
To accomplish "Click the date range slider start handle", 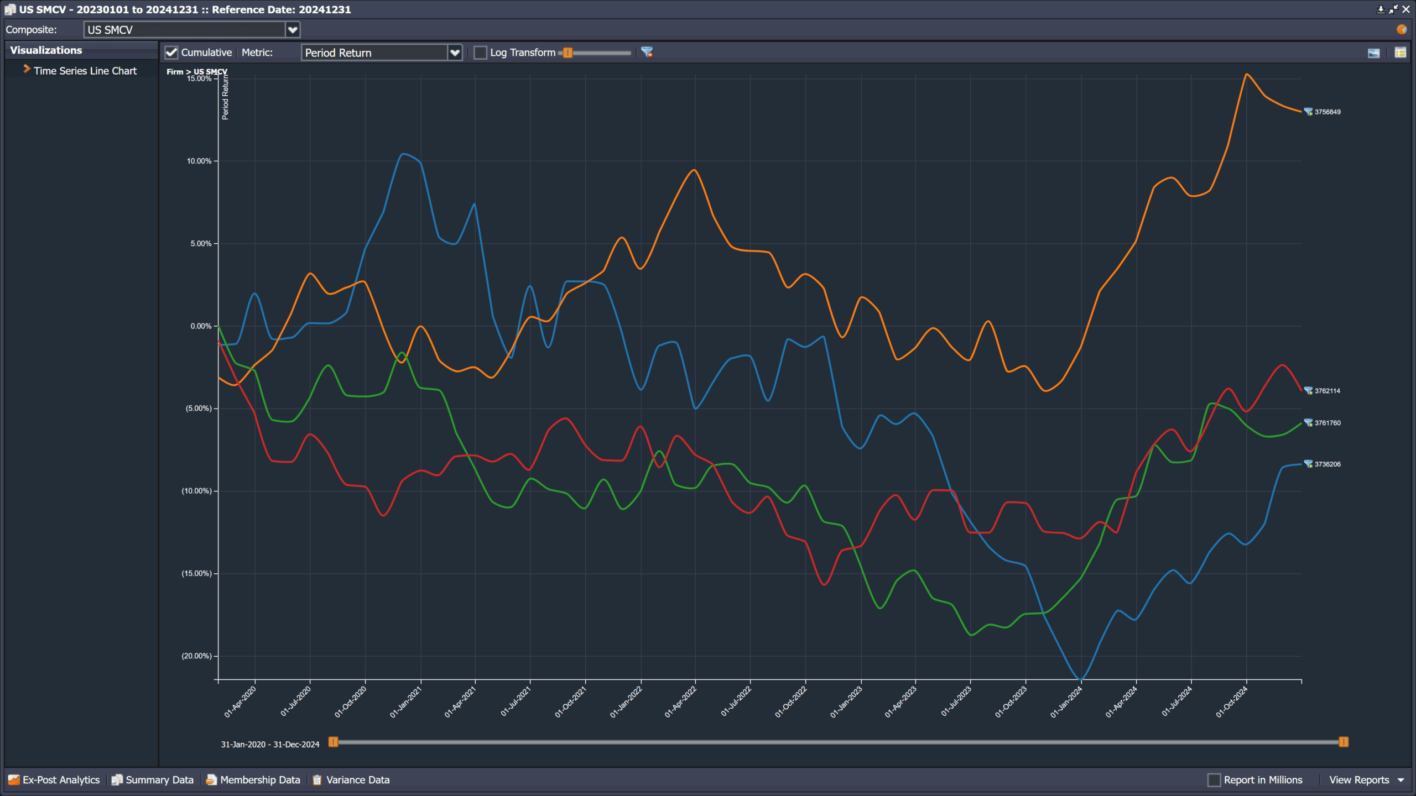I will pyautogui.click(x=333, y=742).
